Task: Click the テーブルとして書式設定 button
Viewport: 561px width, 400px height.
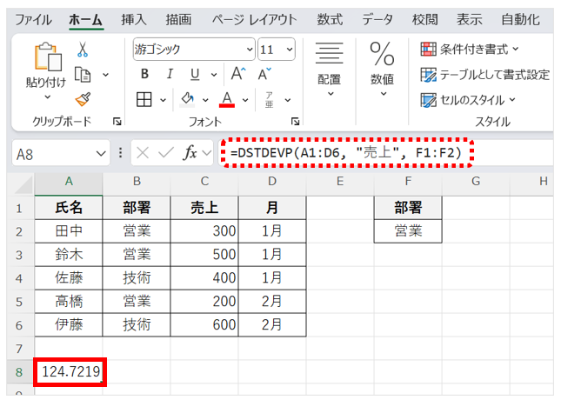Action: 485,75
